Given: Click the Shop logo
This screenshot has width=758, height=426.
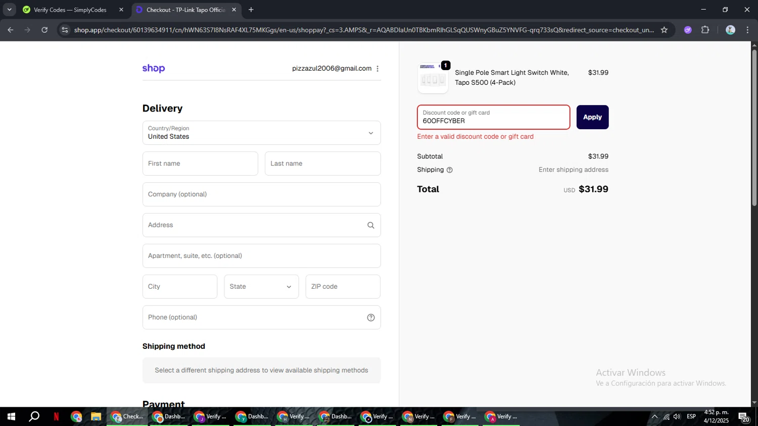Looking at the screenshot, I should (x=154, y=68).
